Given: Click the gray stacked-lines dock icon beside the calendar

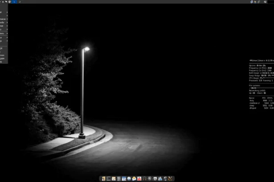Looking at the screenshot, I should 119,179.
